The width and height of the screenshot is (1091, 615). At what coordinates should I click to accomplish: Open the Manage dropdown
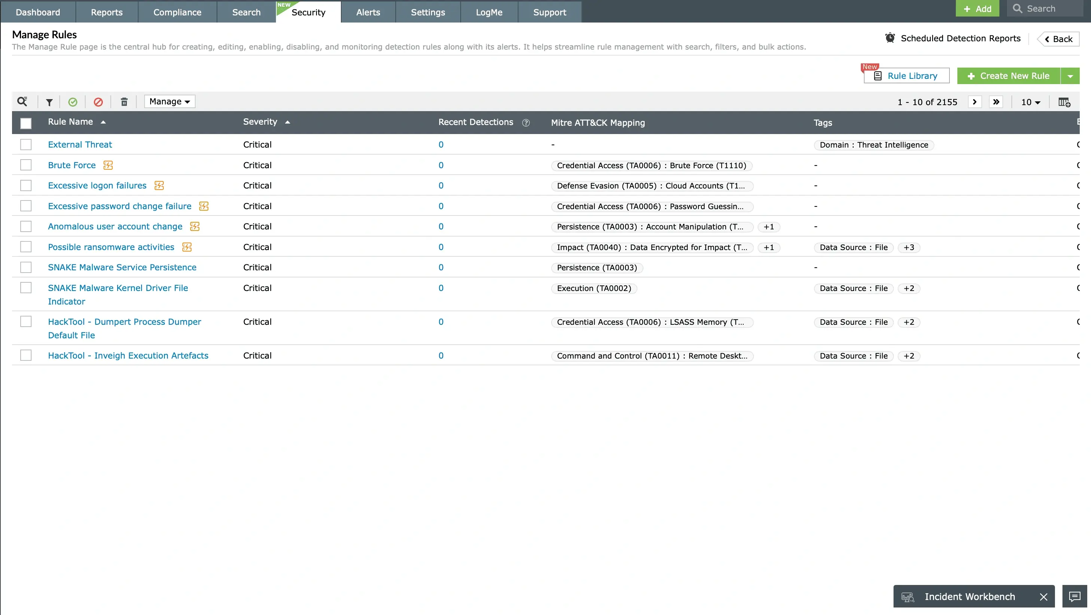169,102
